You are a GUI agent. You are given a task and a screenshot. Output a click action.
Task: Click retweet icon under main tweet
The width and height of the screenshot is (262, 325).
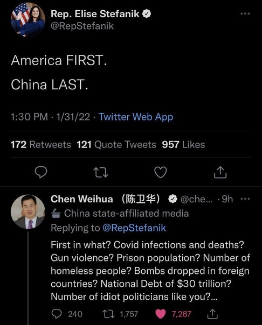pyautogui.click(x=101, y=172)
